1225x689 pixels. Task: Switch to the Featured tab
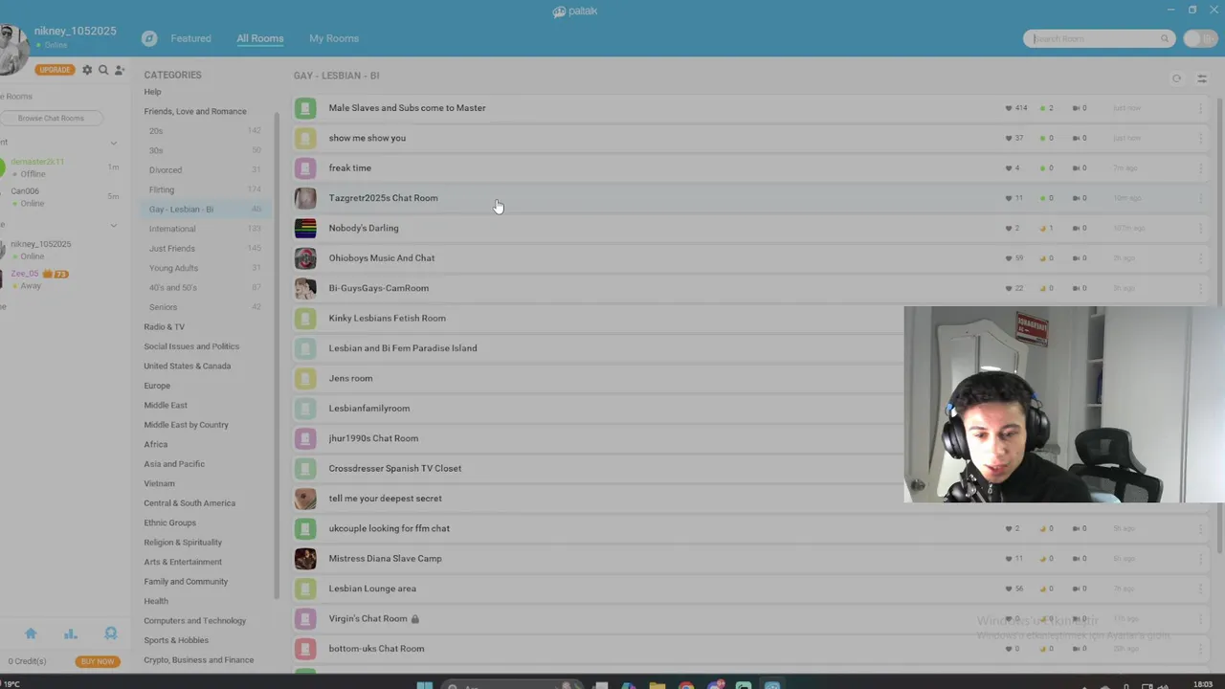click(x=190, y=38)
